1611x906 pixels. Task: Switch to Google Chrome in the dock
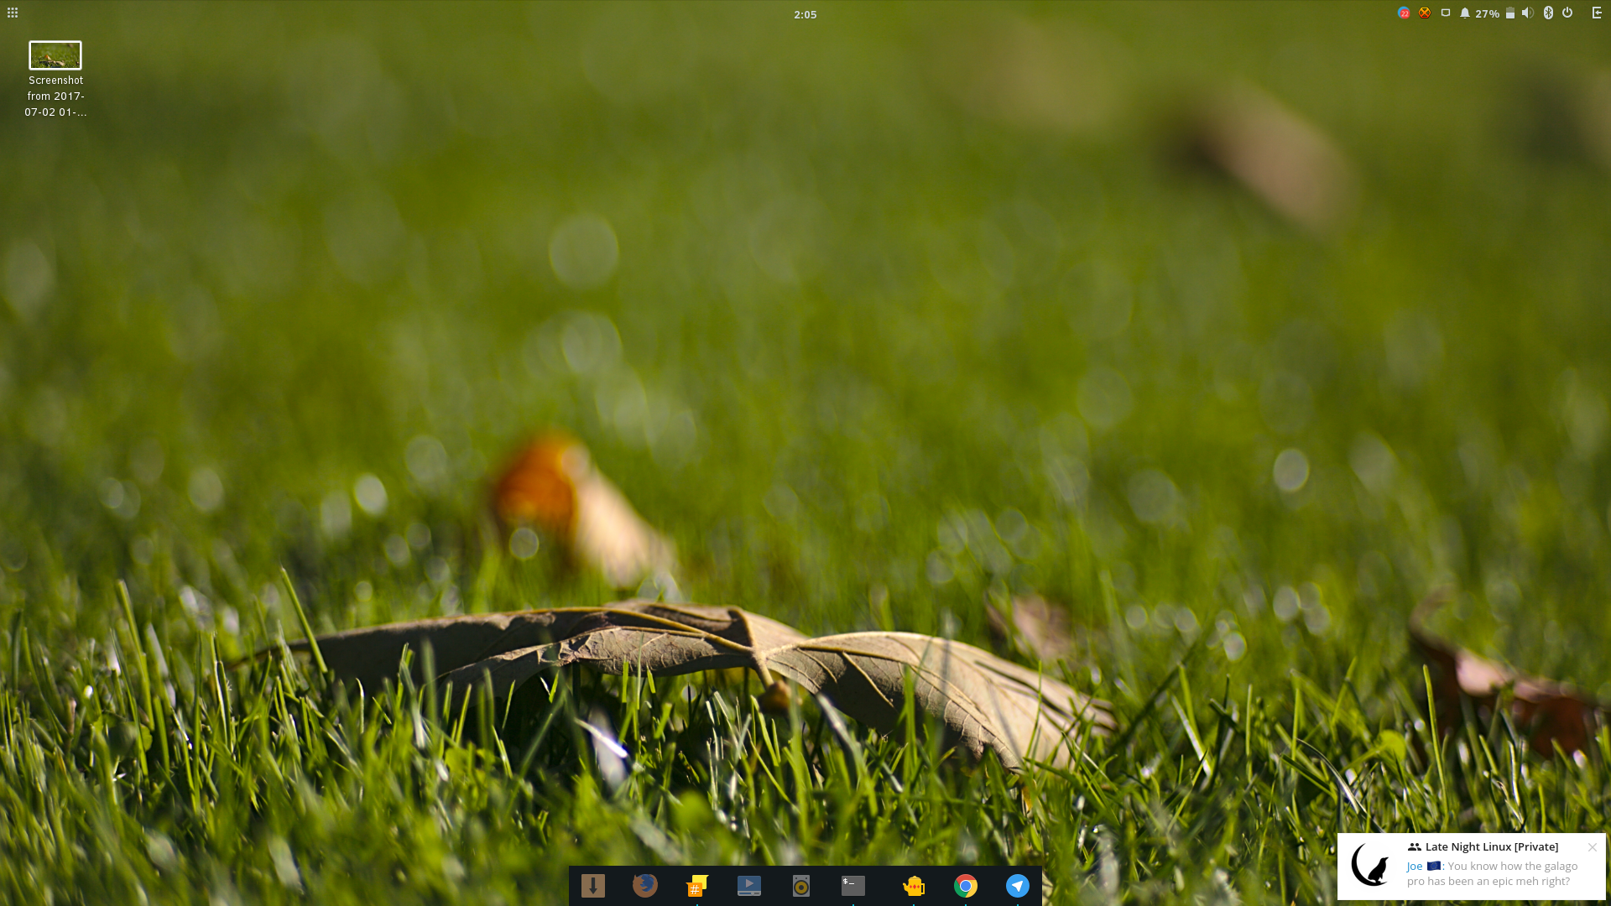(x=966, y=886)
